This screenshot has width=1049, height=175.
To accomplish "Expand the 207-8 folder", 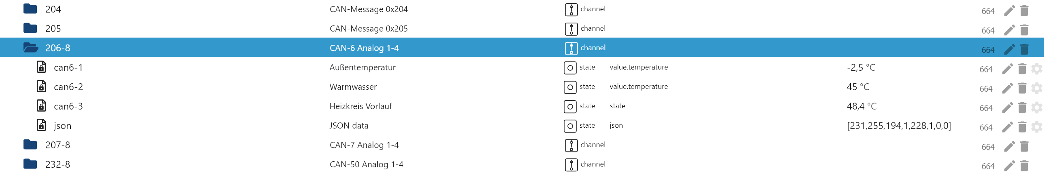I will pos(30,145).
